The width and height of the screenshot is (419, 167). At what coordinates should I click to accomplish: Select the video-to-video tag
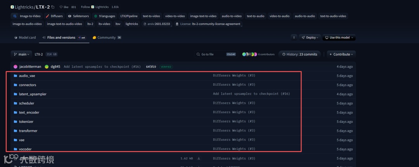175,16
